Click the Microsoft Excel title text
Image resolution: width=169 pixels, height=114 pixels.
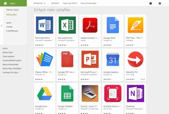pyautogui.click(x=65, y=38)
